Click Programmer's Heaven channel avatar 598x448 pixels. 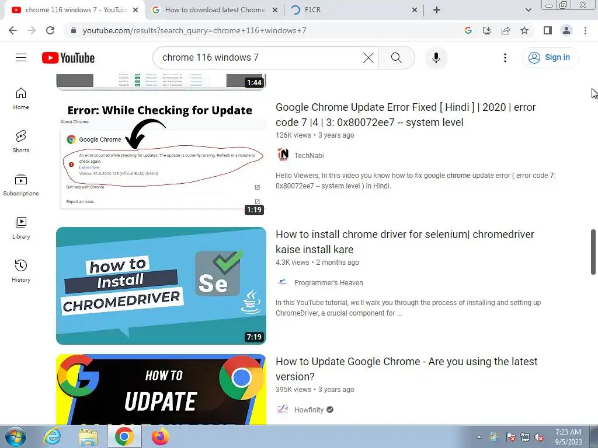283,282
